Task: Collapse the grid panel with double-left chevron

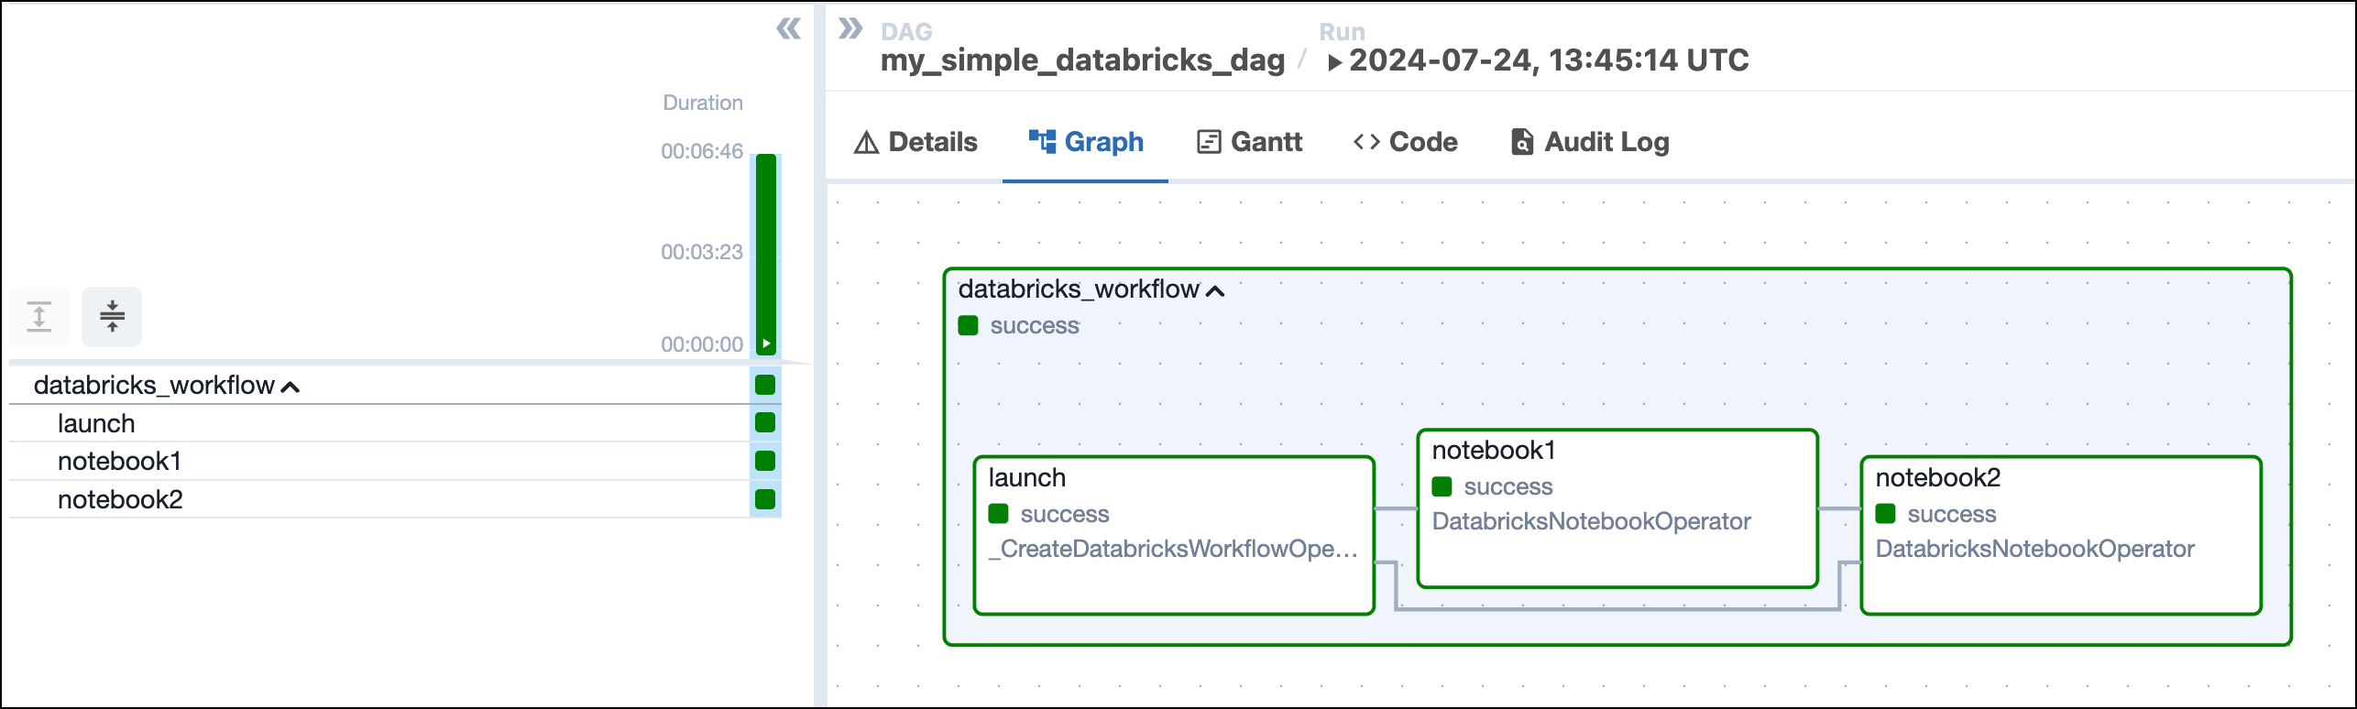Action: [788, 29]
